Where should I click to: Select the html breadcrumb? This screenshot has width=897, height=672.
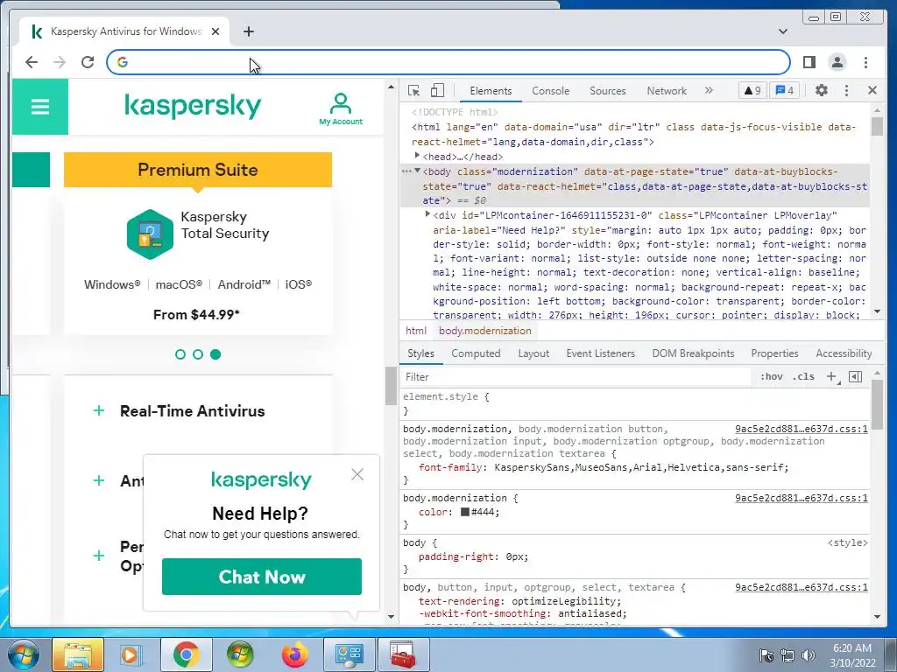(x=416, y=331)
